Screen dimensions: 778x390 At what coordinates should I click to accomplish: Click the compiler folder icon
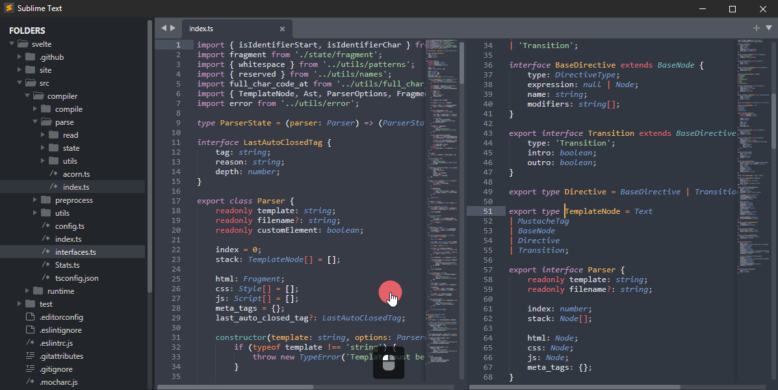tap(38, 96)
